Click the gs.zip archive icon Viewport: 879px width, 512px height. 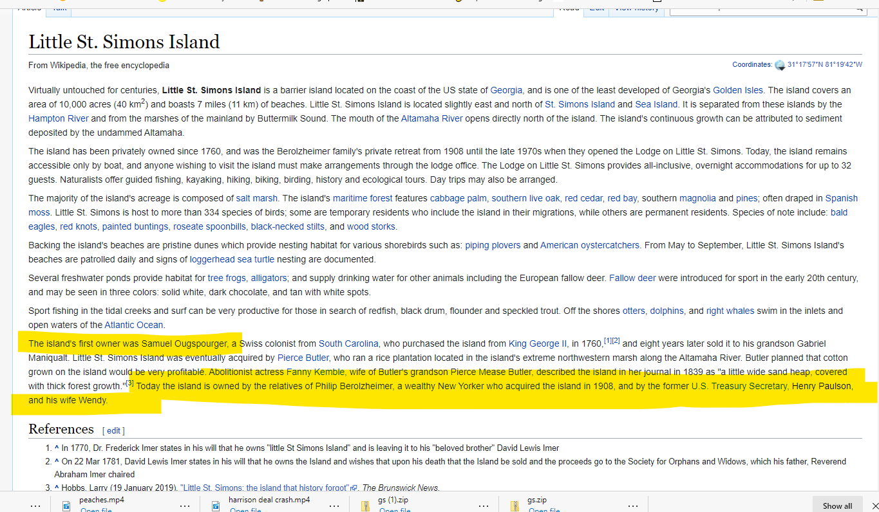(x=515, y=506)
